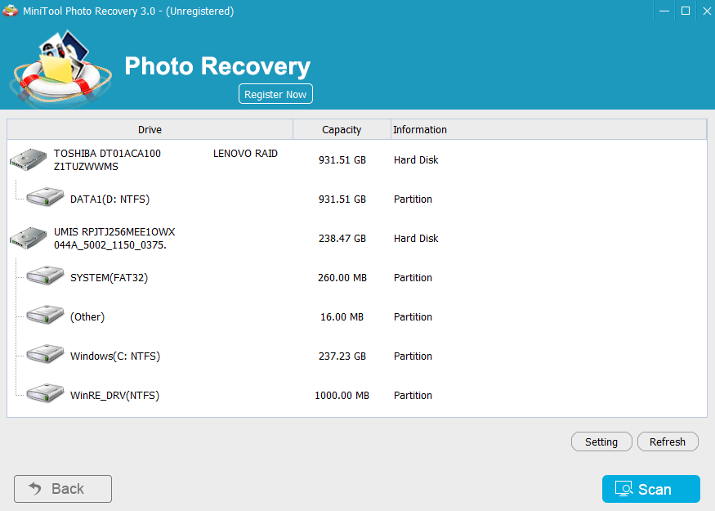Click the Register Now button
Screen dimensions: 715x511
[275, 94]
